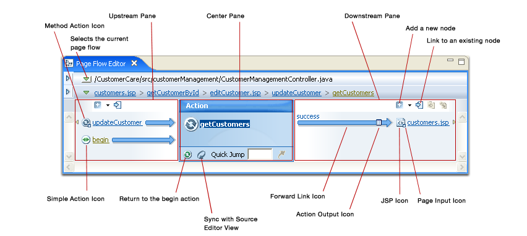Open the updateCustomer link in the Upstream pane
Image resolution: width=527 pixels, height=236 pixels.
(117, 122)
